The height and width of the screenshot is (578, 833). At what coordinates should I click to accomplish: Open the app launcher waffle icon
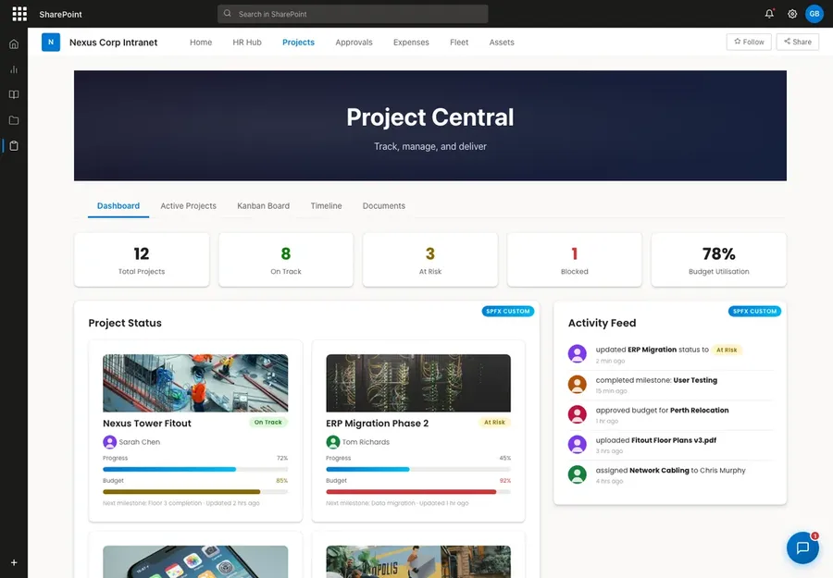(19, 14)
